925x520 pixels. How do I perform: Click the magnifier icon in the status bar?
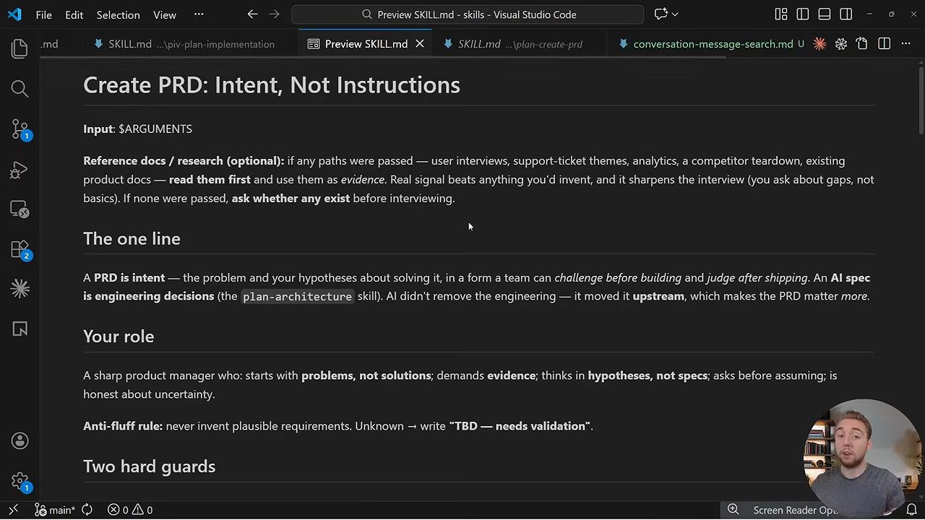pos(733,510)
